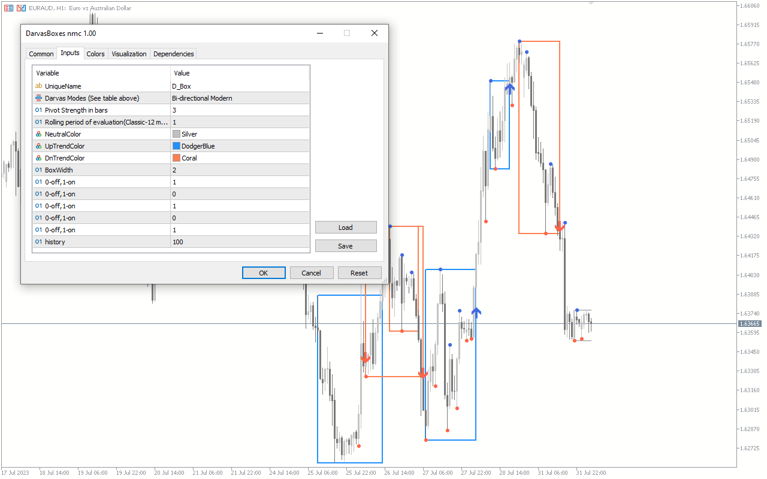
Task: Click the DnTrendColor color type icon
Action: point(38,158)
